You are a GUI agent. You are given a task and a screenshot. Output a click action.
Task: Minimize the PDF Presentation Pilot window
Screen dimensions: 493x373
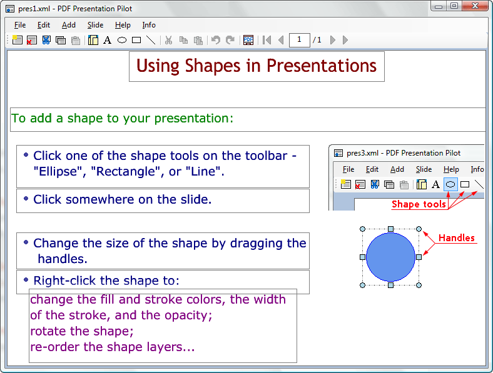pyautogui.click(x=439, y=6)
